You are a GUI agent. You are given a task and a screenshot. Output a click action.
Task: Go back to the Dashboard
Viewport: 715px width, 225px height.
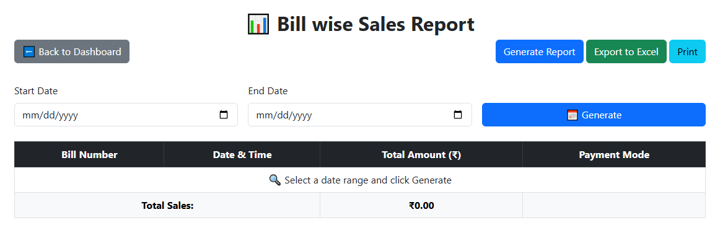[x=72, y=51]
